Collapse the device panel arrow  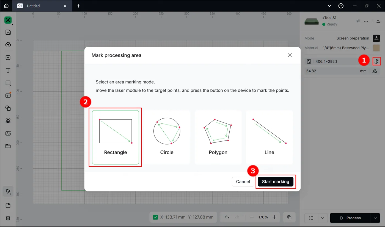[378, 21]
